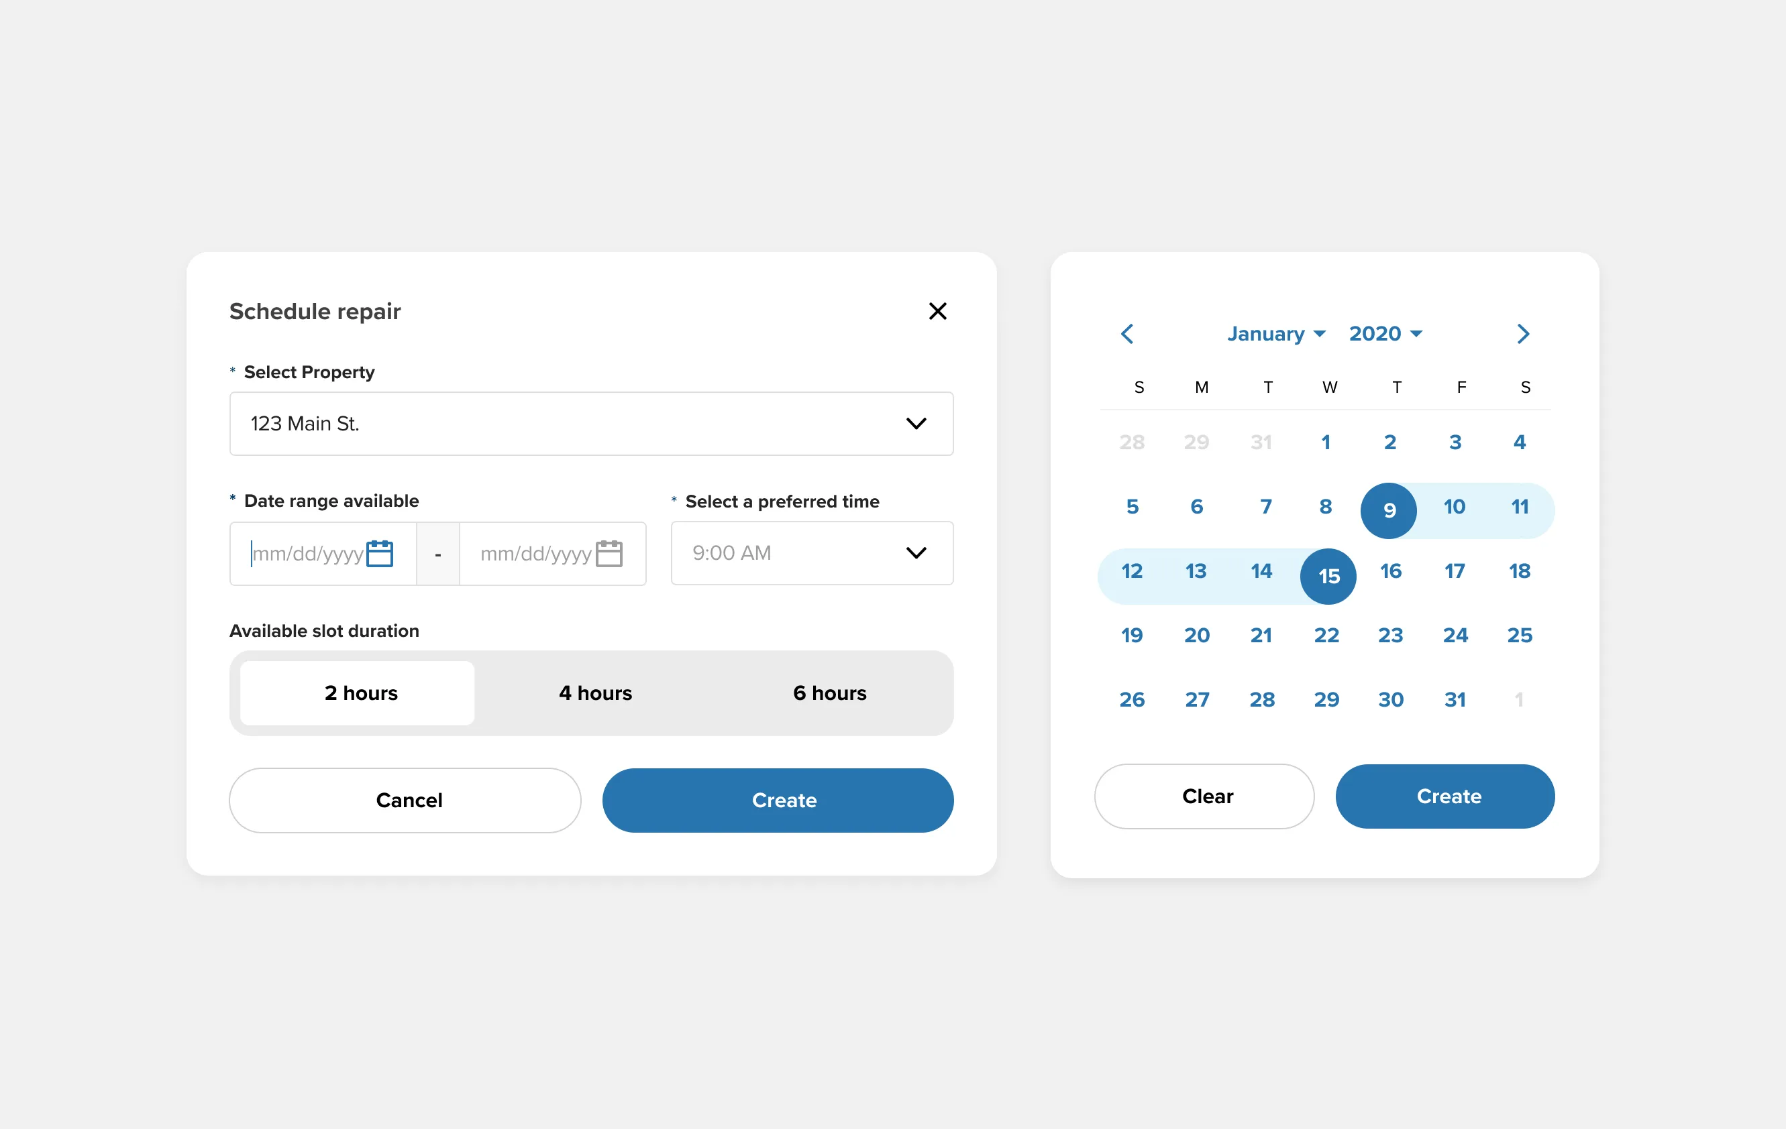Expand the Select Property dropdown
The image size is (1786, 1129).
pyautogui.click(x=915, y=423)
